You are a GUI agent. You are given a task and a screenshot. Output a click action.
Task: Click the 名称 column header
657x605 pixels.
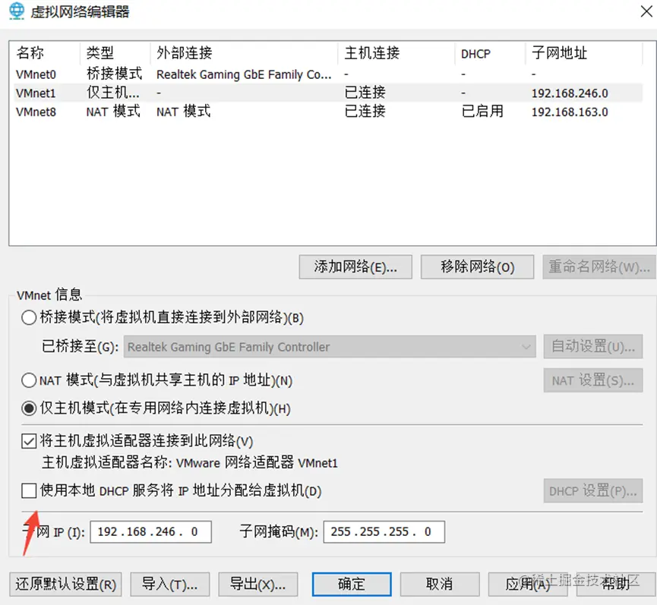44,53
